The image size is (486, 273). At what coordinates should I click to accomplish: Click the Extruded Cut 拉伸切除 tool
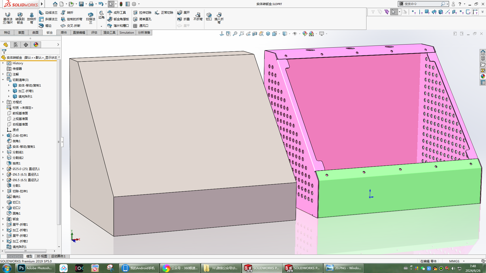(142, 12)
